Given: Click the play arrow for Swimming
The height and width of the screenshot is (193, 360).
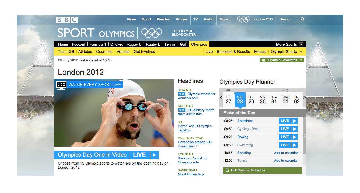Looking at the screenshot, I should click(x=295, y=145).
